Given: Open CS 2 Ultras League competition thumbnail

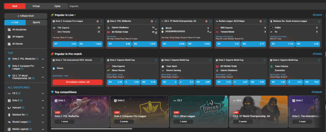Looking at the screenshot, I should click(x=199, y=111).
